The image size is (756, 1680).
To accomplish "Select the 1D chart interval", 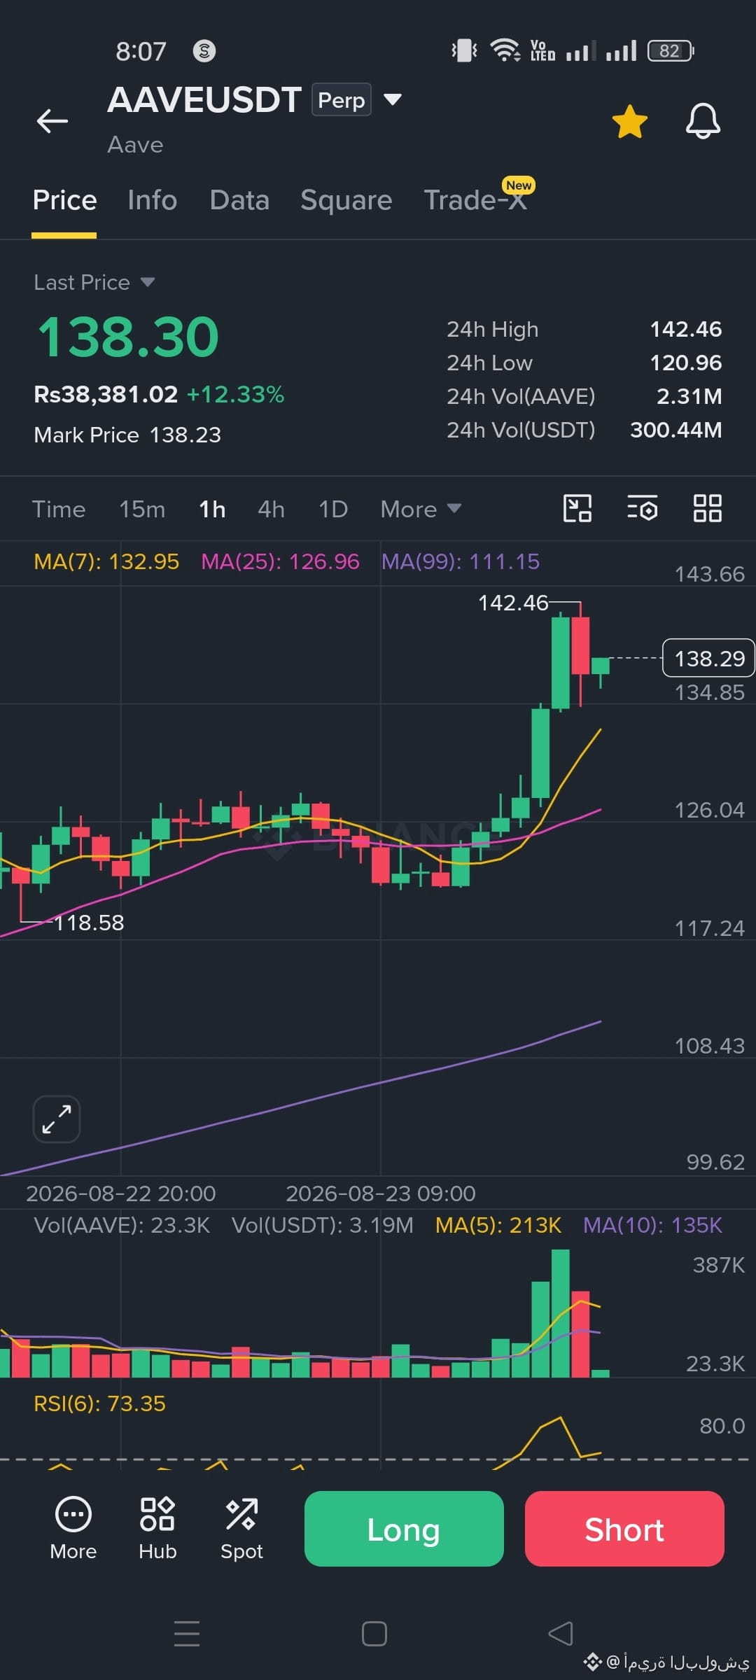I will [333, 509].
